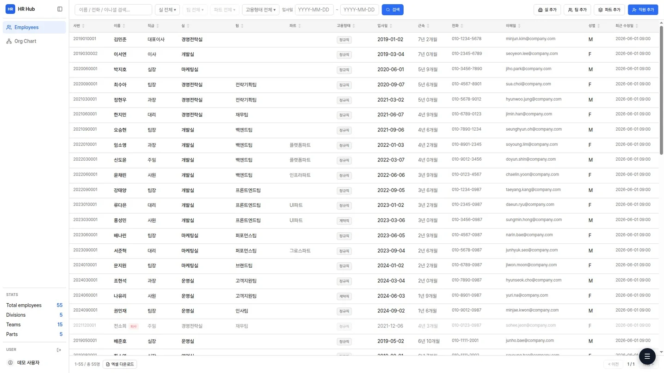The width and height of the screenshot is (664, 373).
Task: Sort table by 사번 column
Action: tap(79, 26)
